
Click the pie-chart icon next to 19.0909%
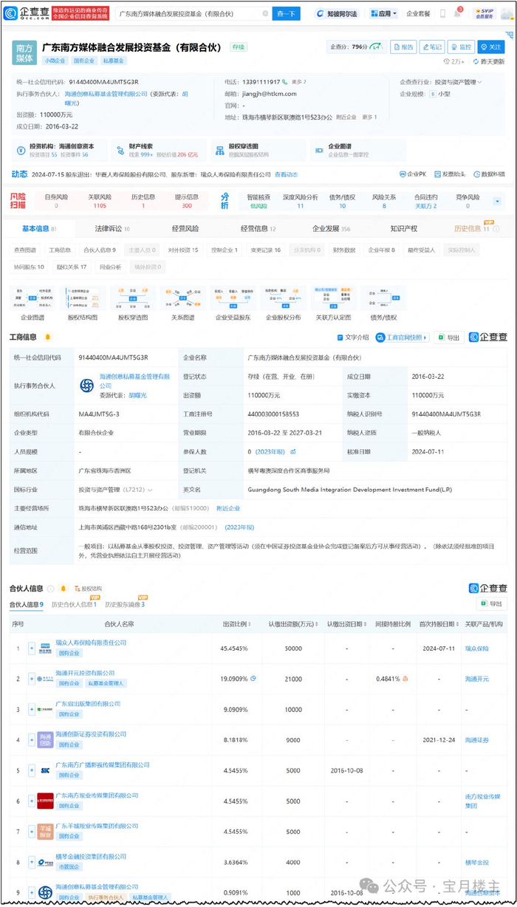253,678
